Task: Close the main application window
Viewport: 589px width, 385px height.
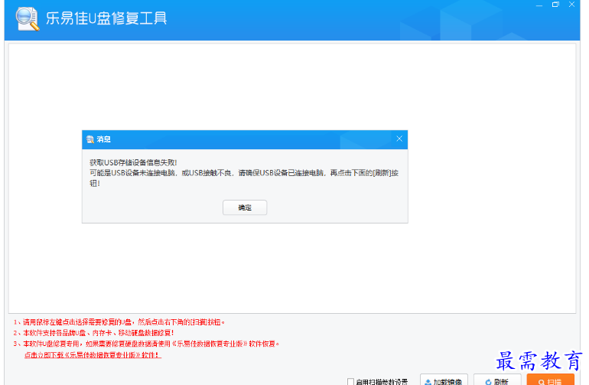Action: pyautogui.click(x=571, y=5)
